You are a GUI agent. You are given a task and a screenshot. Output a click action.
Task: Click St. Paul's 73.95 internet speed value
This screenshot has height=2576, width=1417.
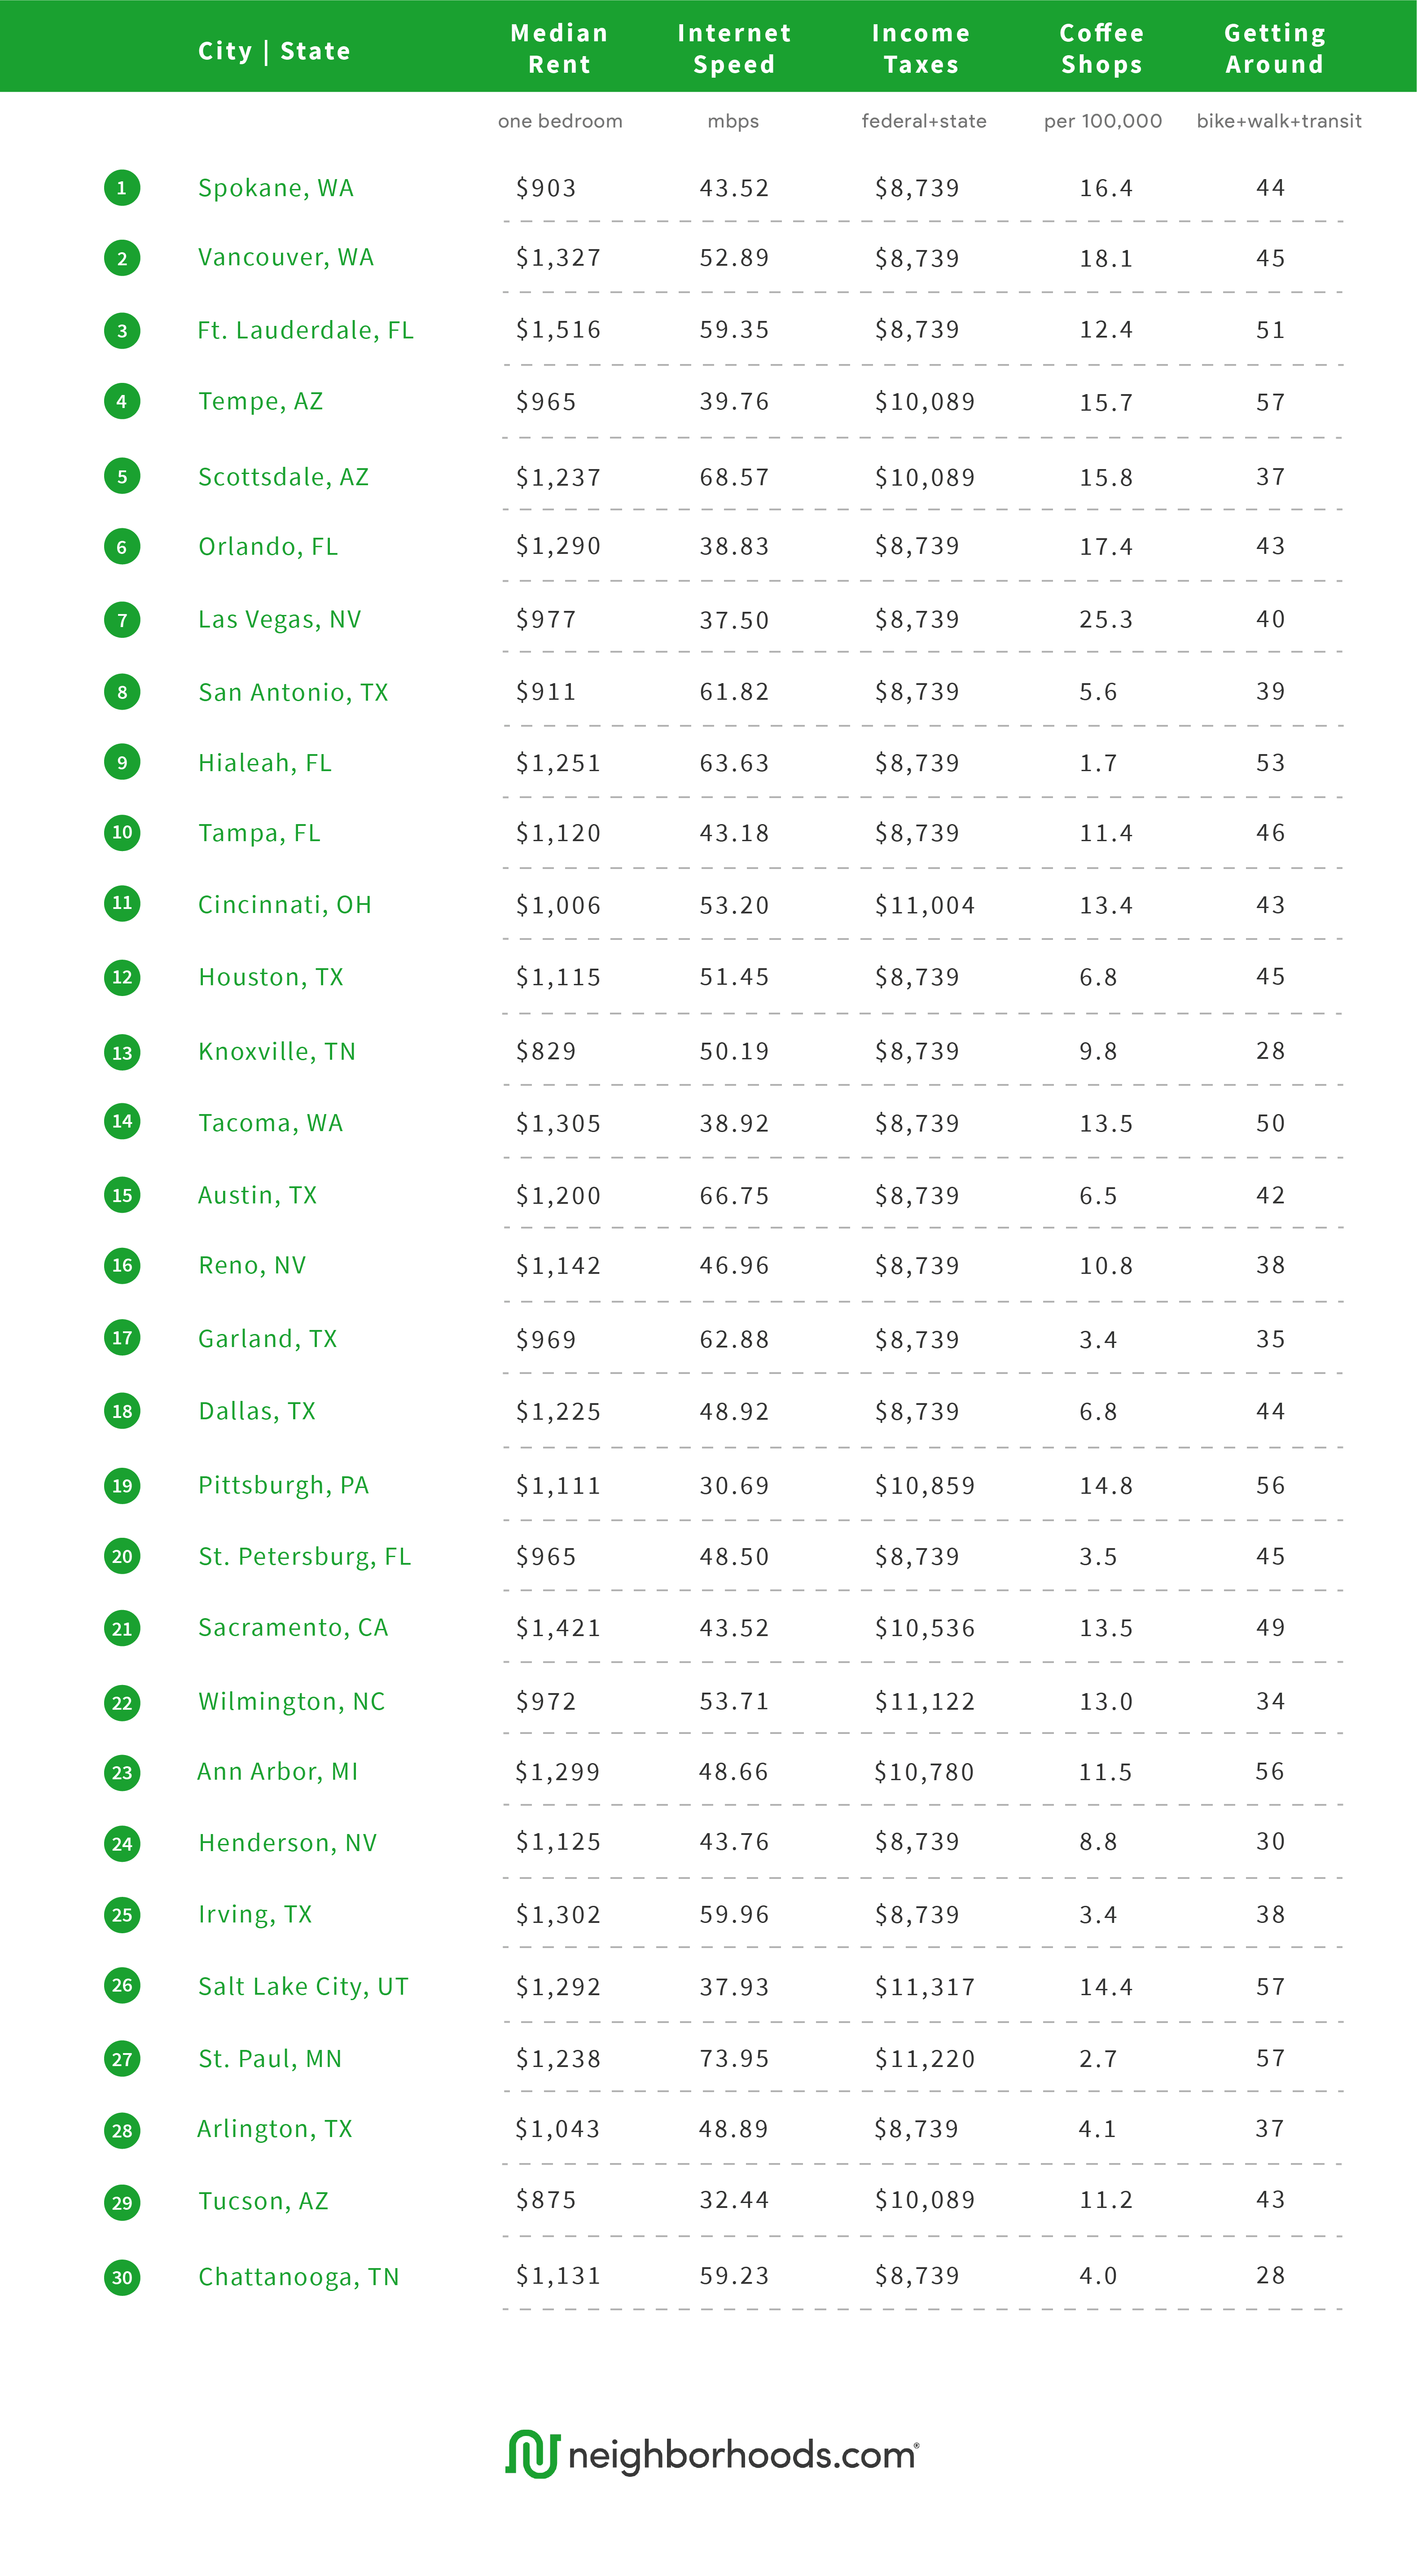pyautogui.click(x=734, y=2058)
